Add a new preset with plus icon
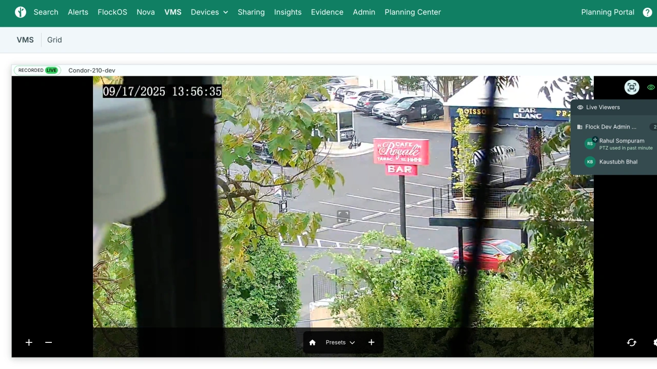Viewport: 657px width, 369px height. [x=372, y=342]
